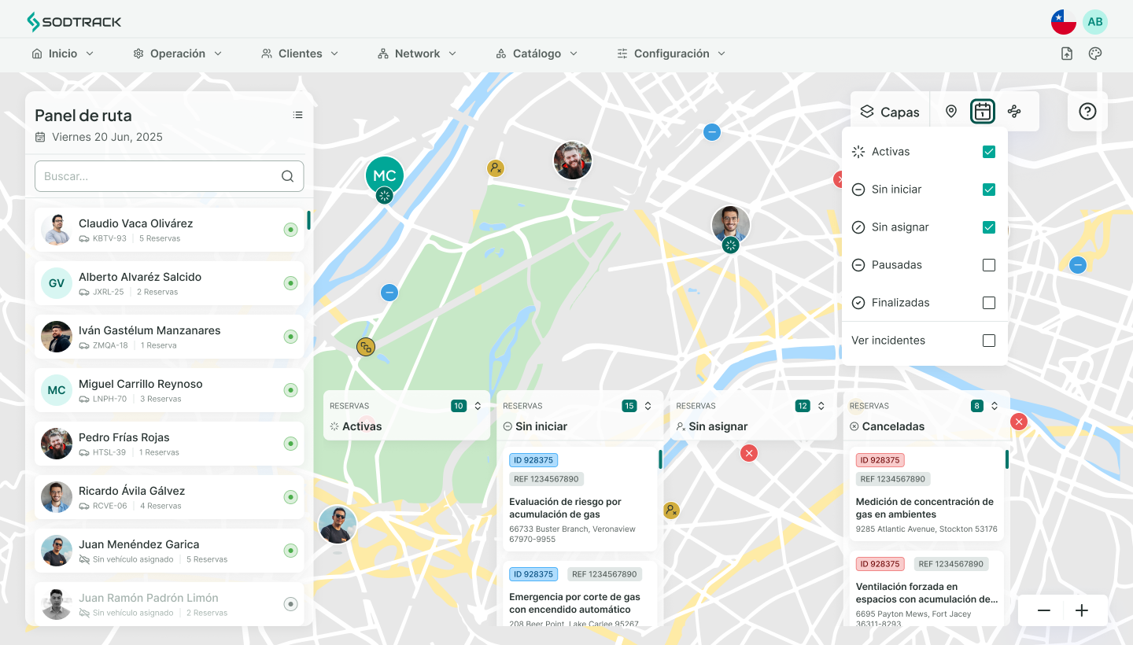Click the file upload icon in the navbar

pos(1066,53)
